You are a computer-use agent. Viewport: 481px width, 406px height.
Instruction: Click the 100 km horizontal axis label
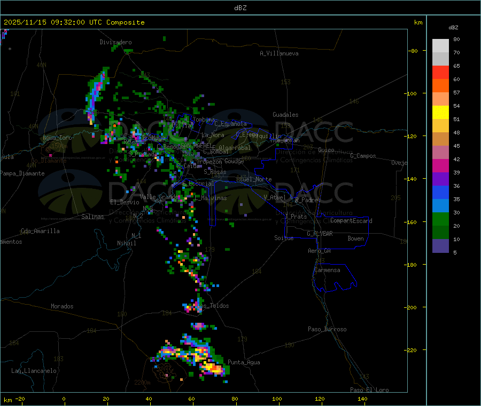click(x=277, y=399)
